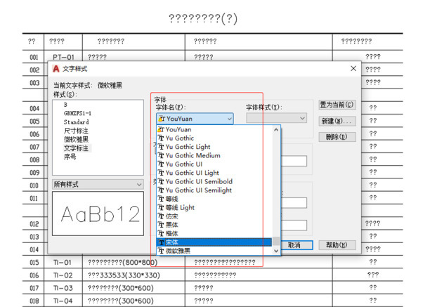The width and height of the screenshot is (430, 307).
Task: Select the 序号 style
Action: [70, 157]
